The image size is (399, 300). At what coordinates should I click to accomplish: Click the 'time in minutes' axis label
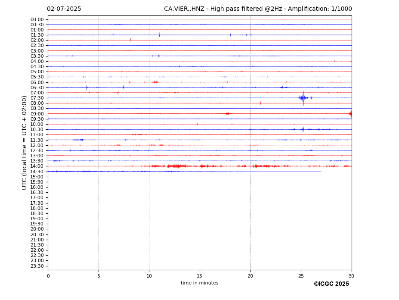pyautogui.click(x=200, y=283)
